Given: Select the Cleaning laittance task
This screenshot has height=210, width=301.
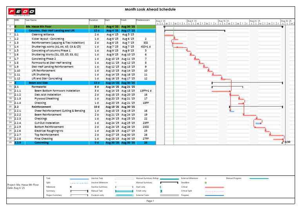Looking at the screenshot, I should [43, 35].
